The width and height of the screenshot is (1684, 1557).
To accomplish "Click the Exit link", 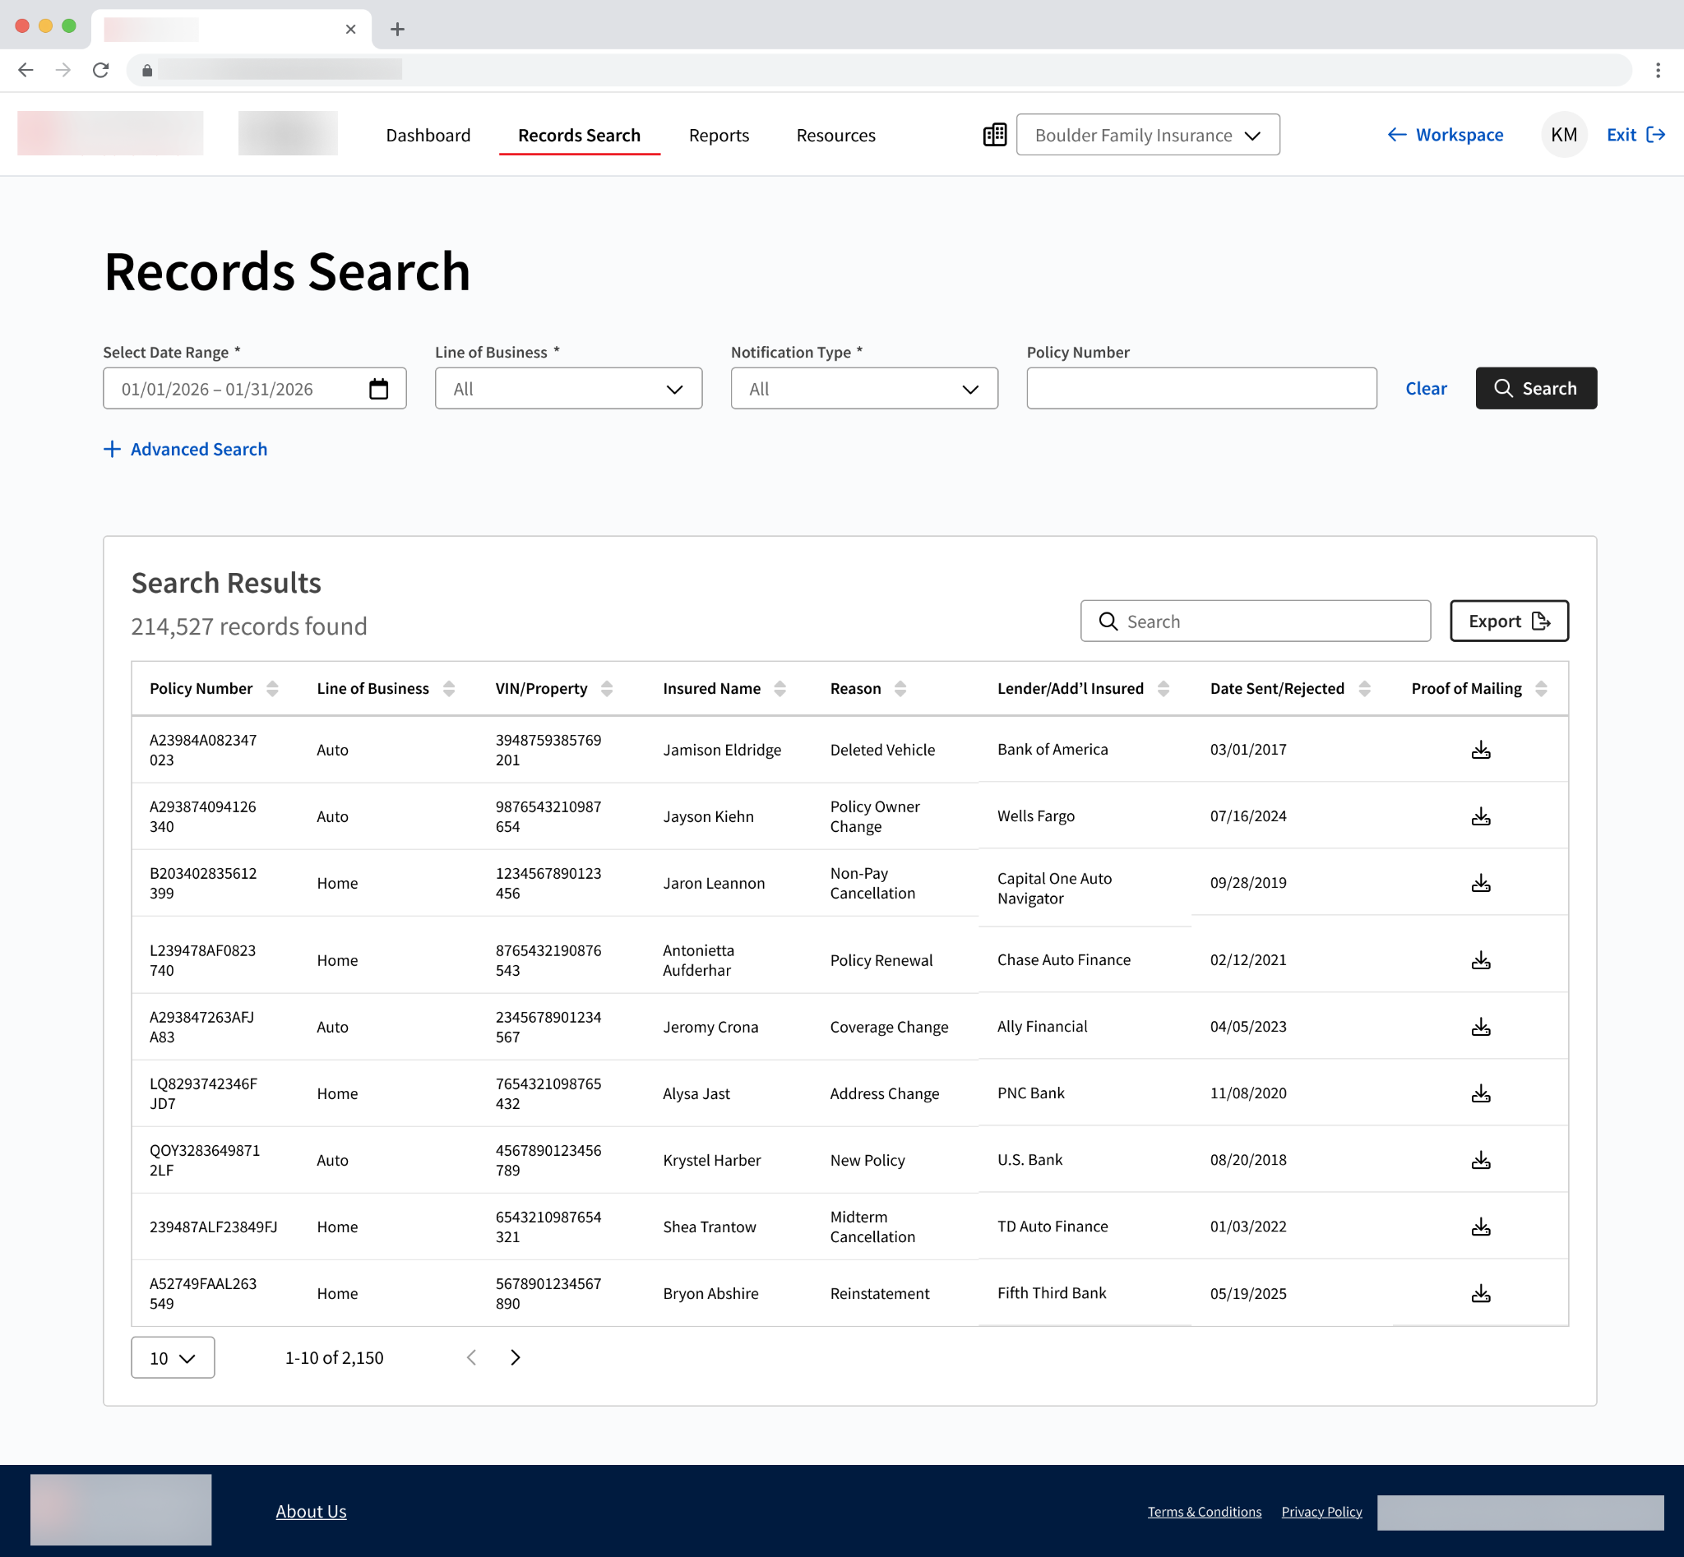I will click(x=1636, y=135).
